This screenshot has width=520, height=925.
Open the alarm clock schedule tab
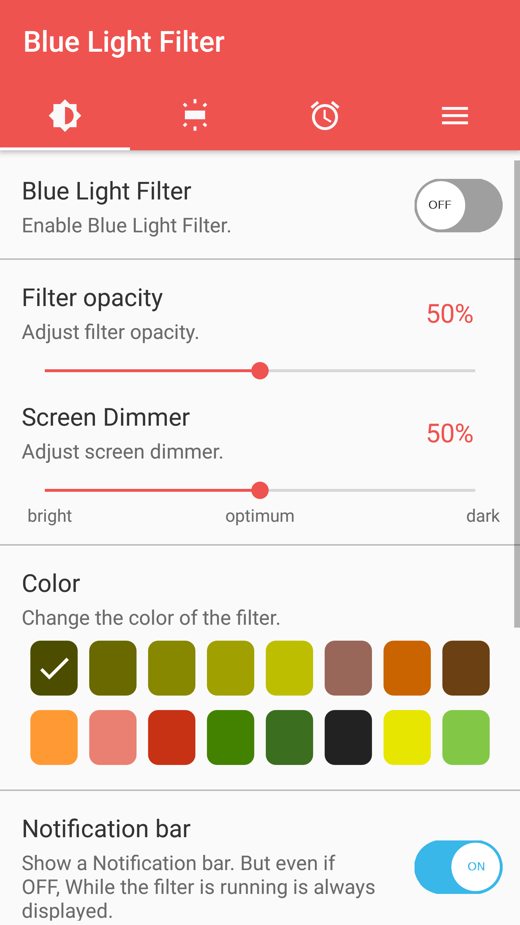(325, 116)
